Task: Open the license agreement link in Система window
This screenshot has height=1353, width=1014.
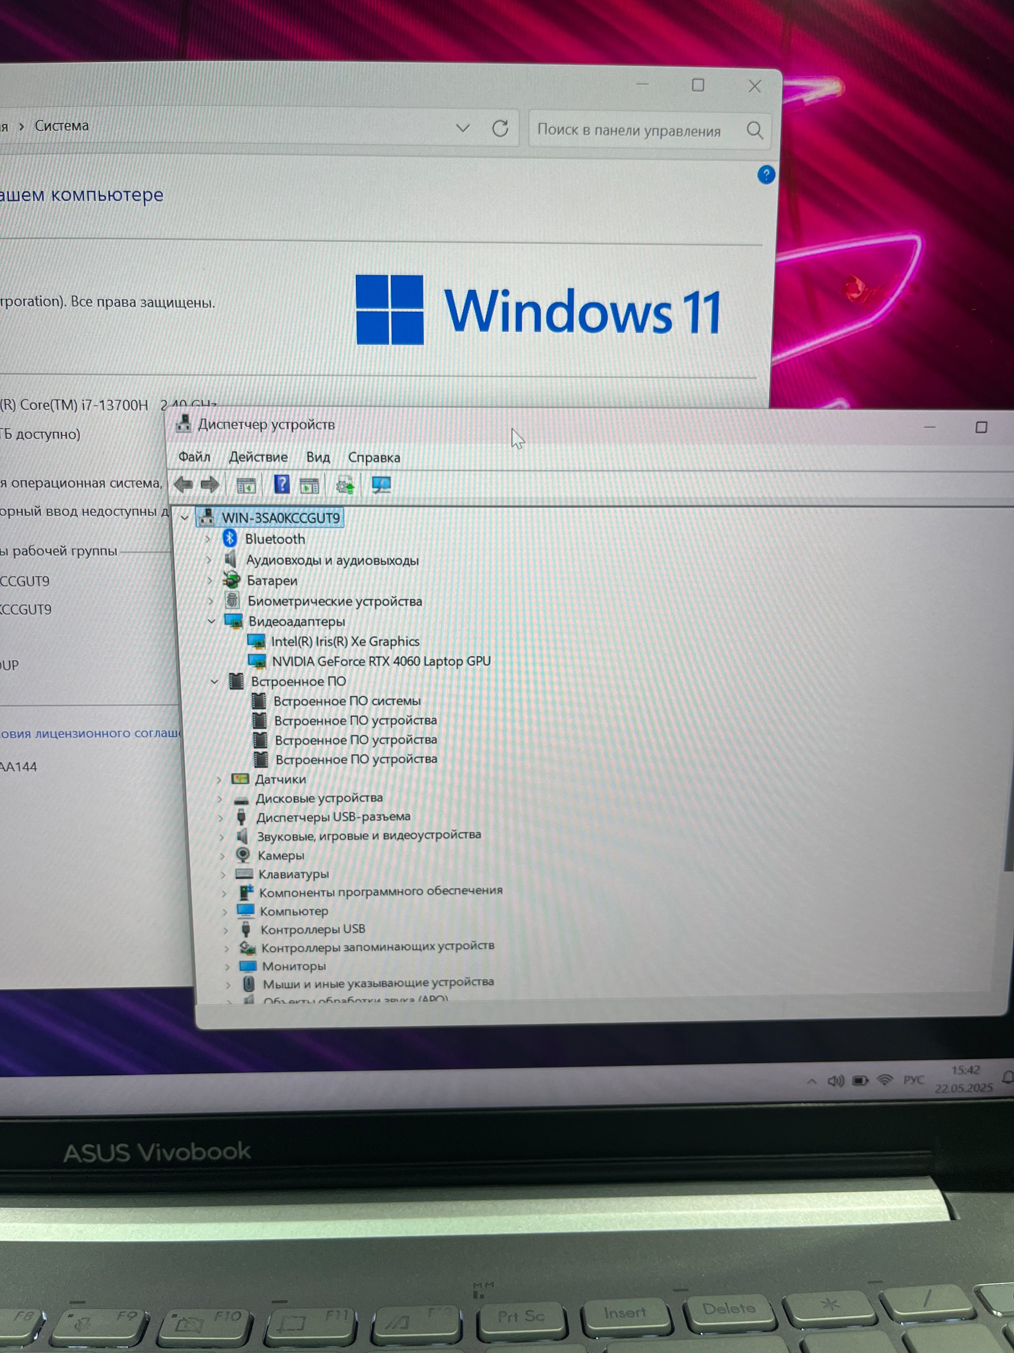Action: [91, 733]
